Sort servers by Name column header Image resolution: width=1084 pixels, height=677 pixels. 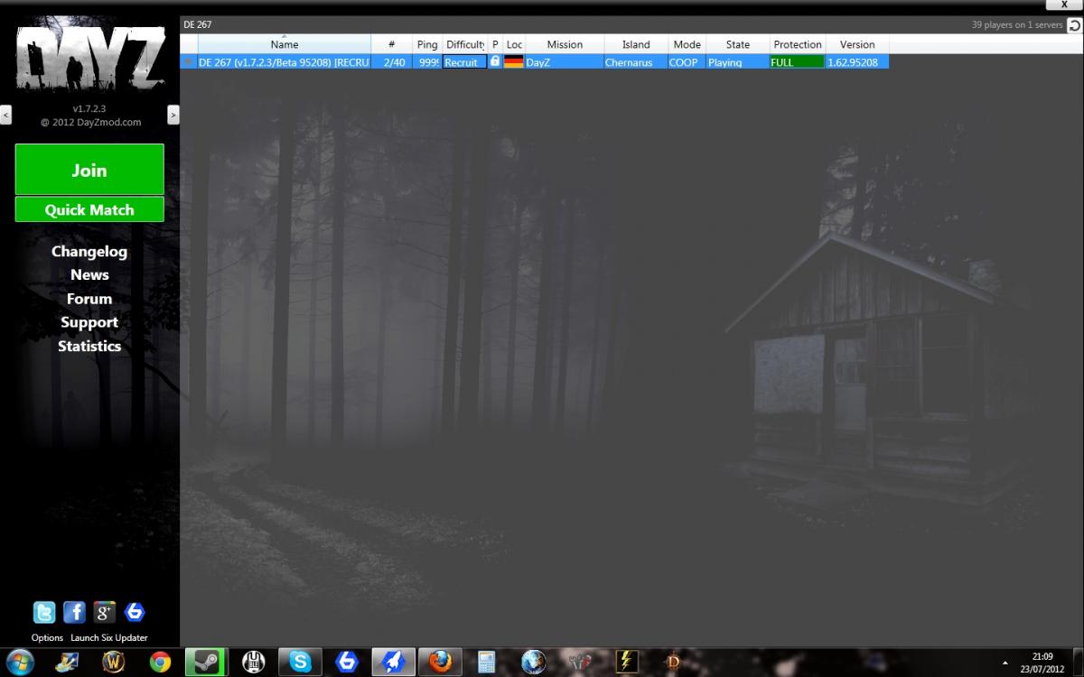pos(284,44)
